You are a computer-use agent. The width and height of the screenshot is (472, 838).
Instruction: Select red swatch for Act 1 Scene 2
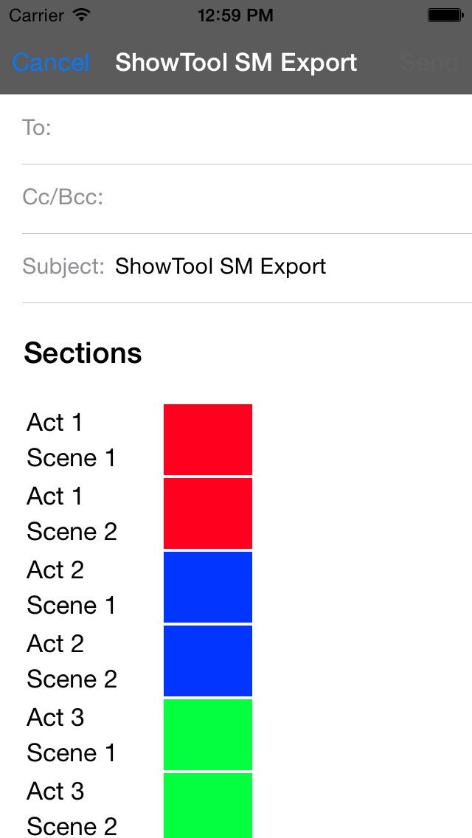click(208, 513)
